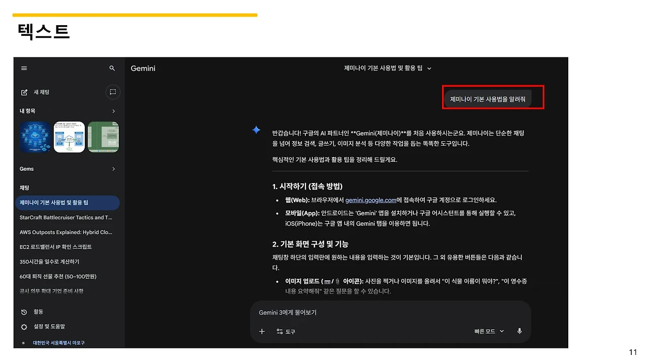Click the plus icon in the prompt bar

tap(261, 331)
